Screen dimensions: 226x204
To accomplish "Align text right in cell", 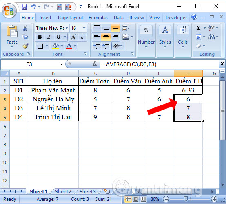I will click(x=115, y=37).
